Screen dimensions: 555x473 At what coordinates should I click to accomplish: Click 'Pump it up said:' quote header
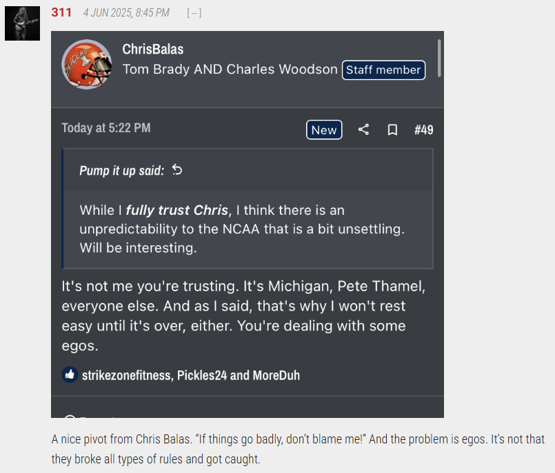coord(122,170)
